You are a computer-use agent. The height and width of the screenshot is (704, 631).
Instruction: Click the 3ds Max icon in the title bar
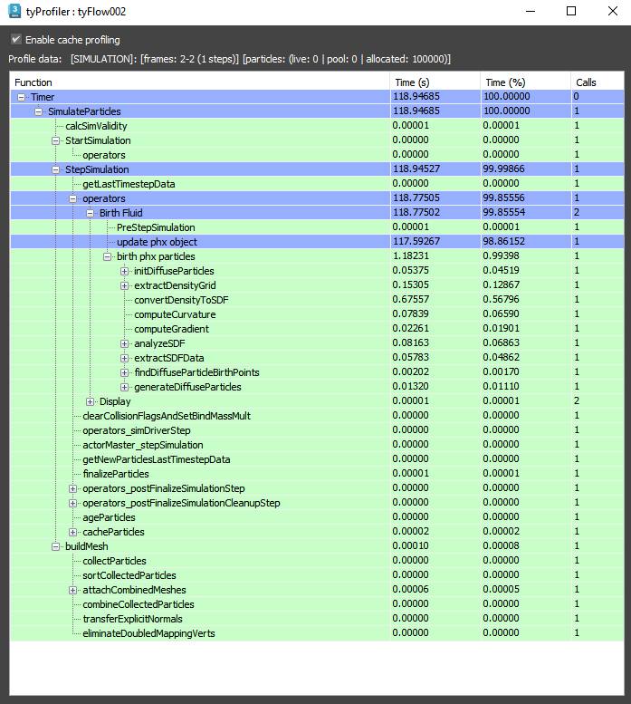point(14,11)
